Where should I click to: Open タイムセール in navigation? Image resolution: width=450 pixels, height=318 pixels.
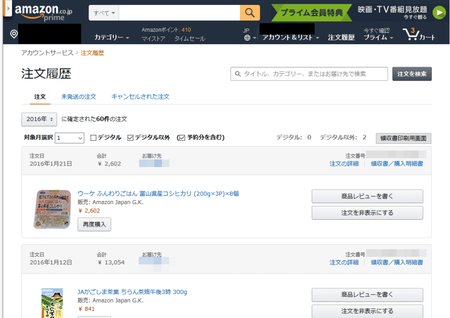point(190,39)
